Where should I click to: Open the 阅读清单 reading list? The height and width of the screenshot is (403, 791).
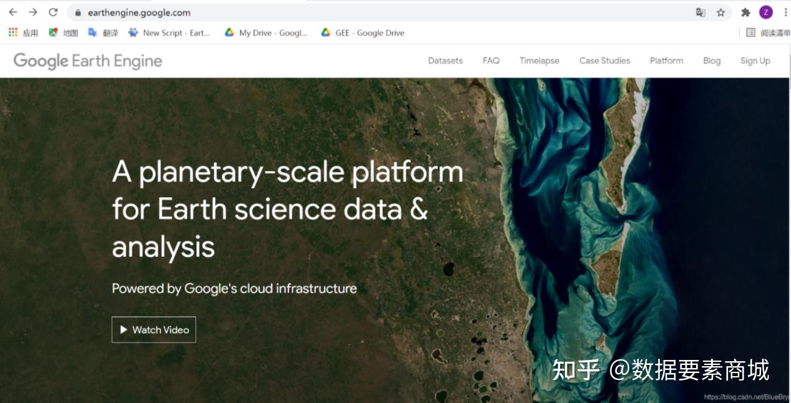click(768, 32)
